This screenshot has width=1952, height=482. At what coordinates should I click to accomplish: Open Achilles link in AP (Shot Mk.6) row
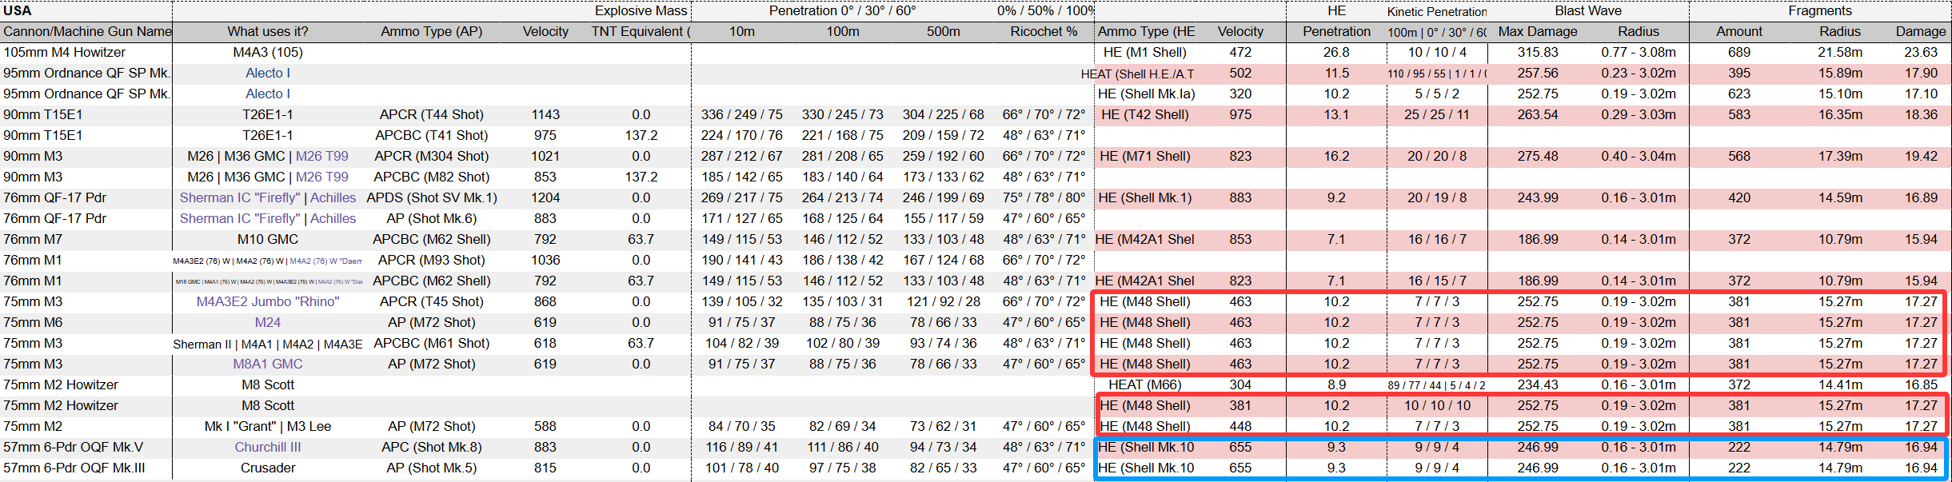pos(333,218)
